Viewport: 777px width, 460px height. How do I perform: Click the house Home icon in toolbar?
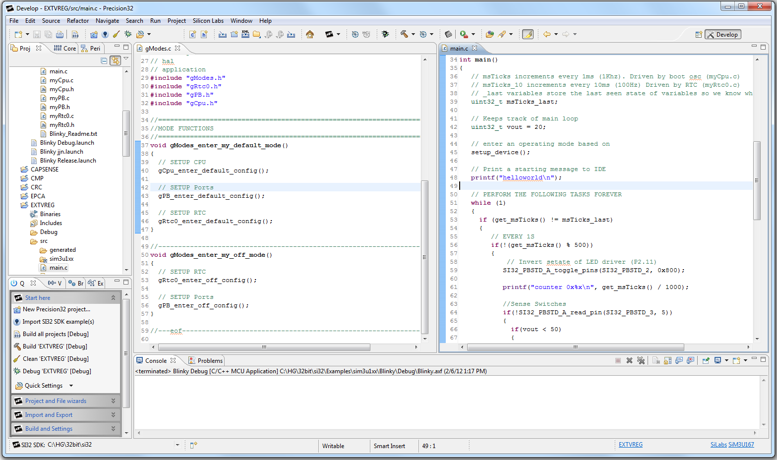pyautogui.click(x=310, y=34)
